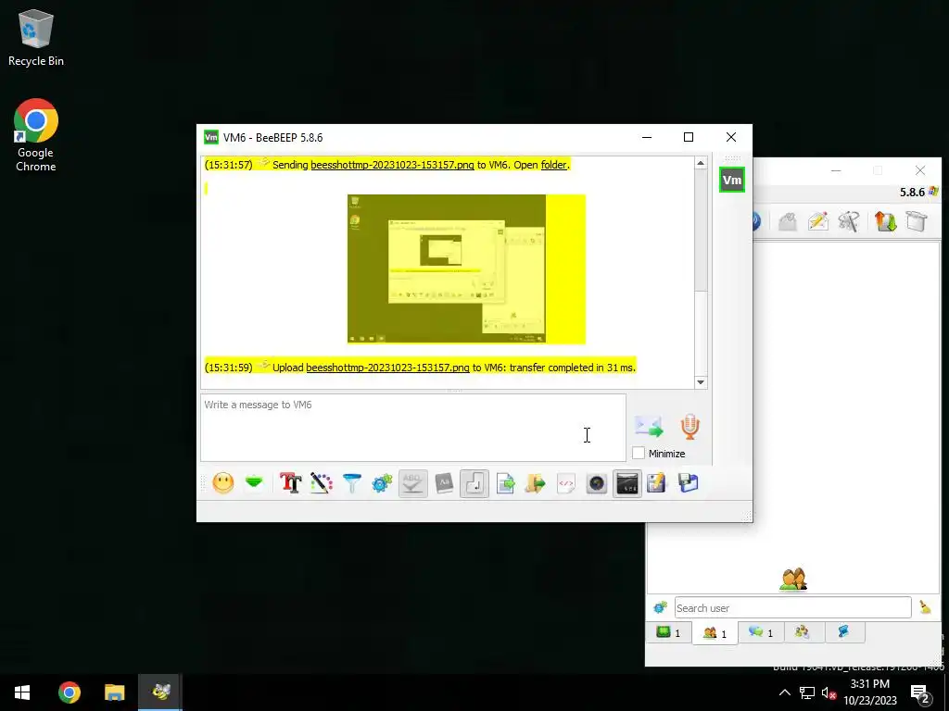The image size is (949, 711).
Task: Click the file transfer arrows icon in main window
Action: pyautogui.click(x=885, y=221)
